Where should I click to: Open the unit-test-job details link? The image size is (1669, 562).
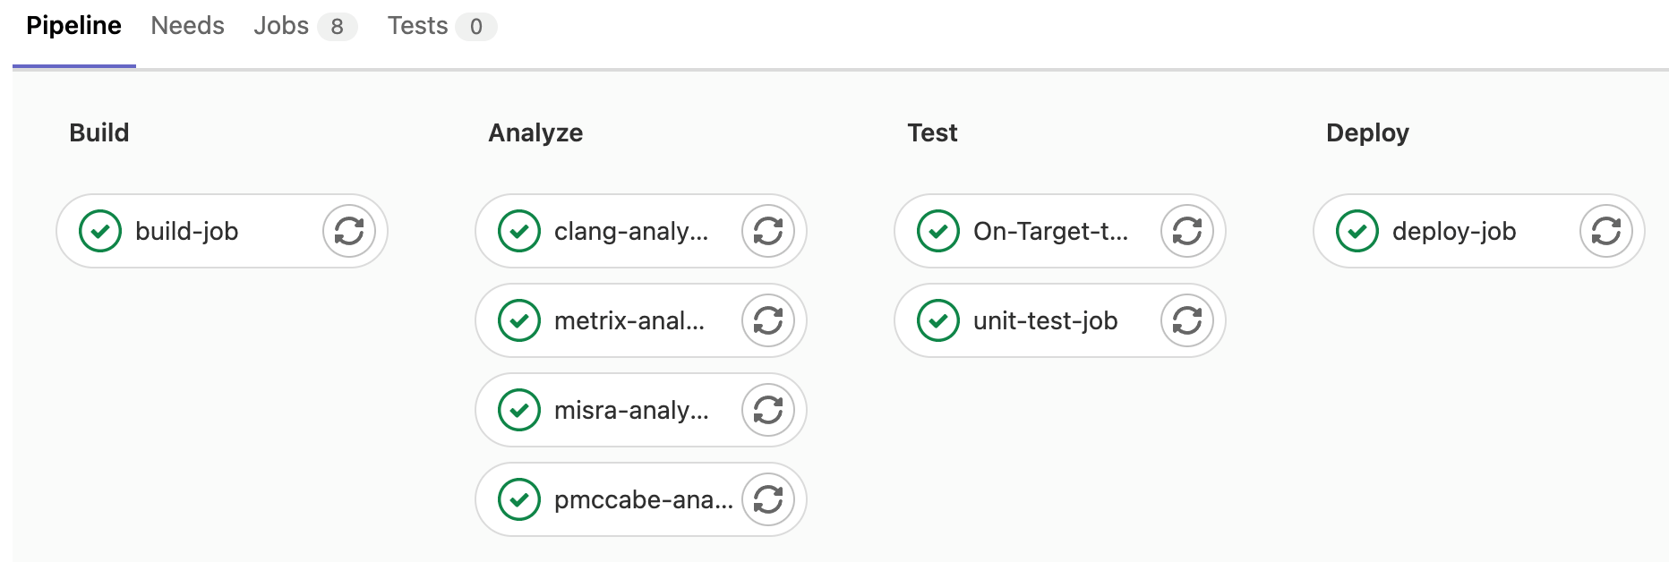(1045, 320)
